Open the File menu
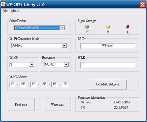The width and height of the screenshot is (147, 122). click(5, 11)
